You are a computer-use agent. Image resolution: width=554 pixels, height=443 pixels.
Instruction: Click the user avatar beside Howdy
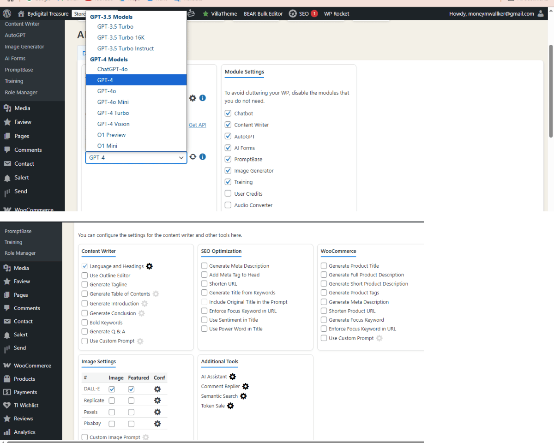point(541,14)
